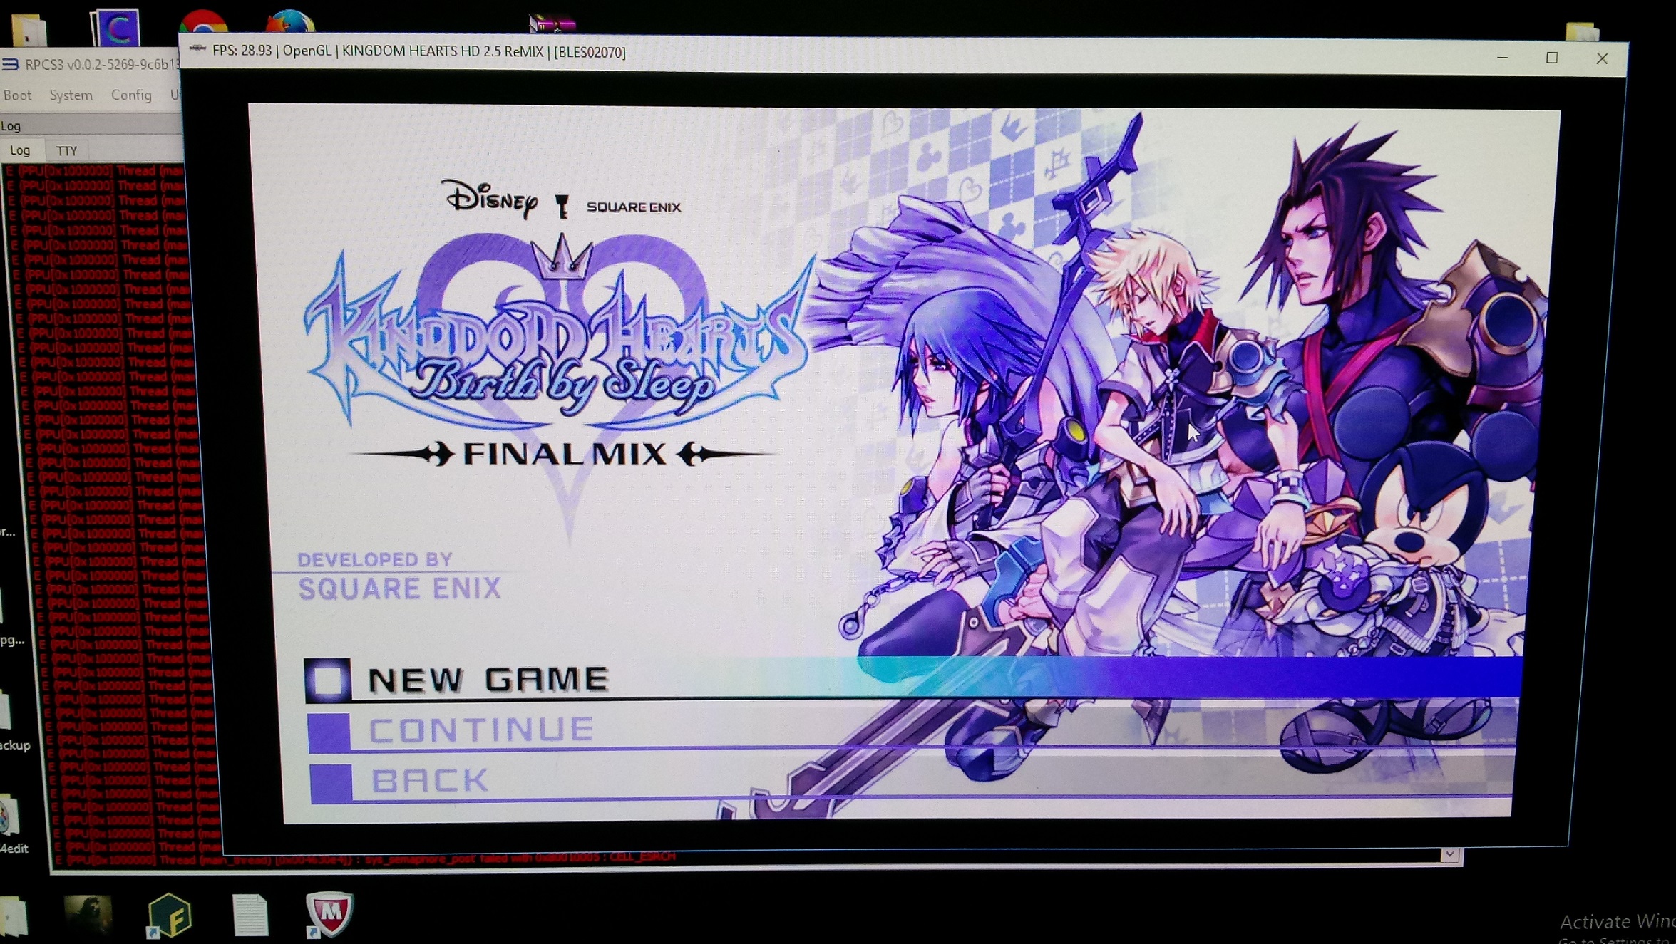Open the WinRAR books desktop icon
The width and height of the screenshot is (1676, 944).
point(552,24)
